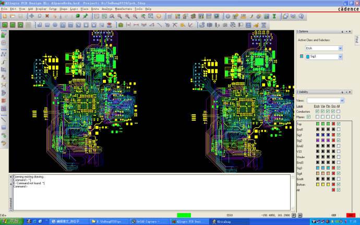Open the Route menu
Image resolution: width=360 pixels, height=225 pixels.
(x=95, y=9)
